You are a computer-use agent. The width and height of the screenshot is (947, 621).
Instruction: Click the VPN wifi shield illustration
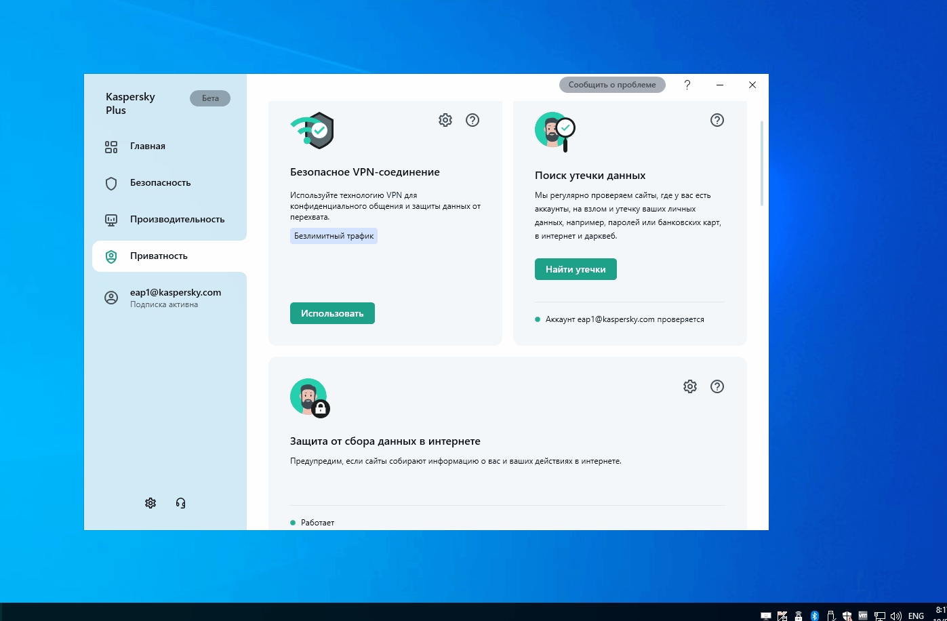(312, 131)
